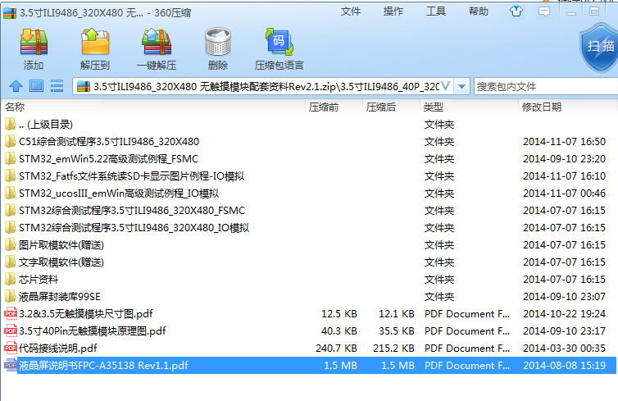Select the .. (上级目录) row
The image size is (618, 401).
pyautogui.click(x=46, y=124)
